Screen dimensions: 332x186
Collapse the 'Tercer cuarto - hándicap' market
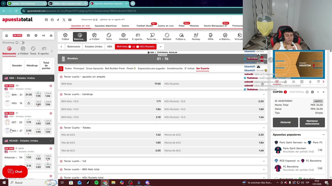[264, 94]
